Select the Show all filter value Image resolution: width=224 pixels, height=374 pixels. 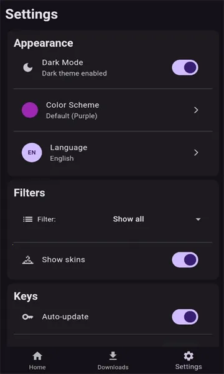point(128,219)
